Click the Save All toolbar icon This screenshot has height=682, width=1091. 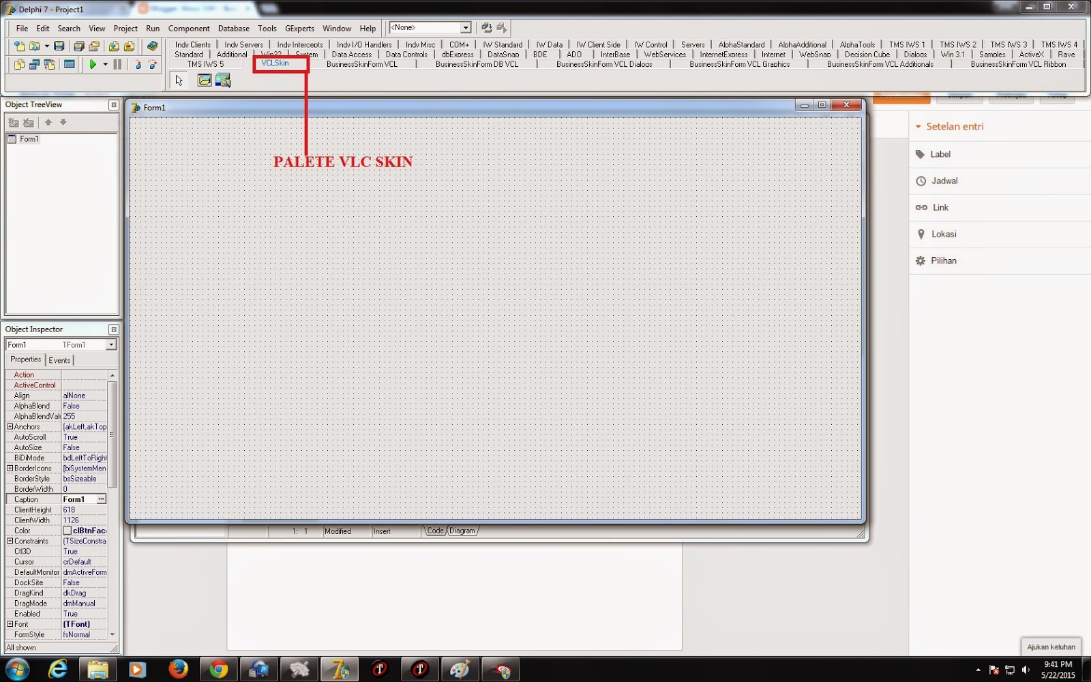point(78,46)
